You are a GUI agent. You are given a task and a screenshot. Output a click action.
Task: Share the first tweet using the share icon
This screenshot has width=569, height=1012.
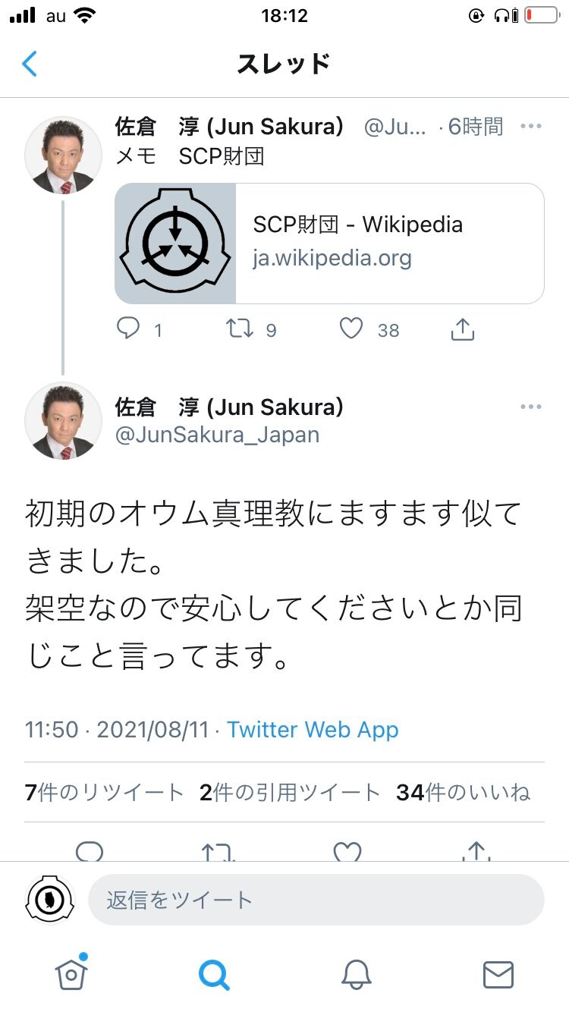462,328
